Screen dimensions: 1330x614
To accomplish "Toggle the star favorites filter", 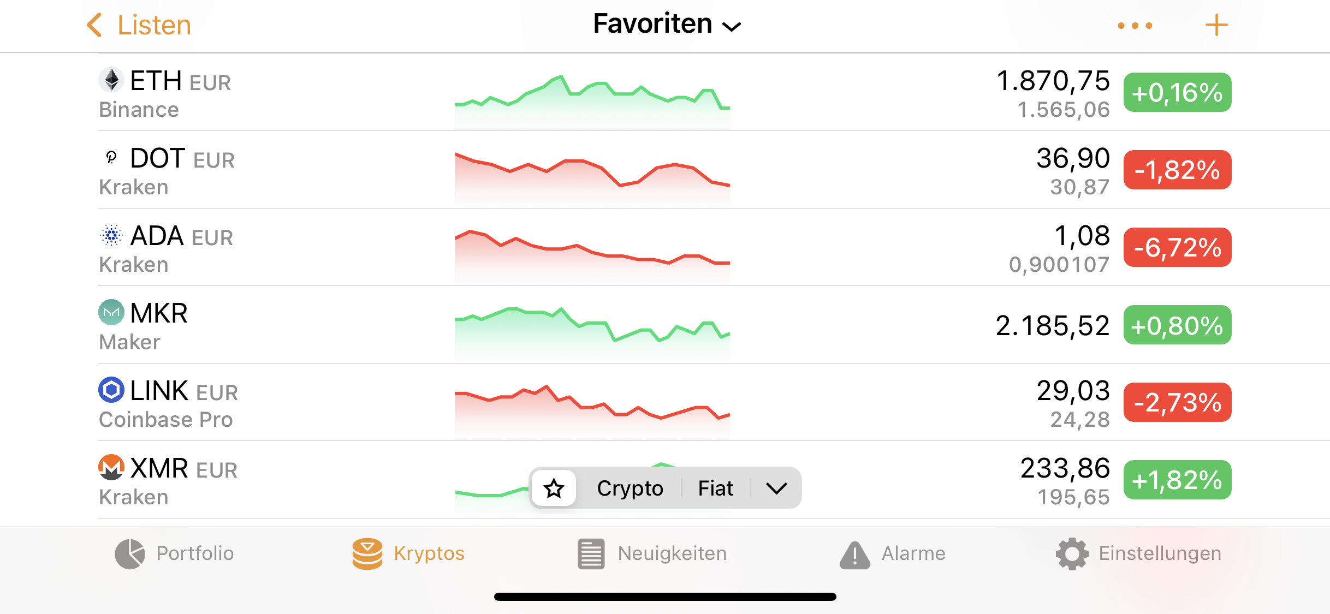I will pyautogui.click(x=554, y=488).
